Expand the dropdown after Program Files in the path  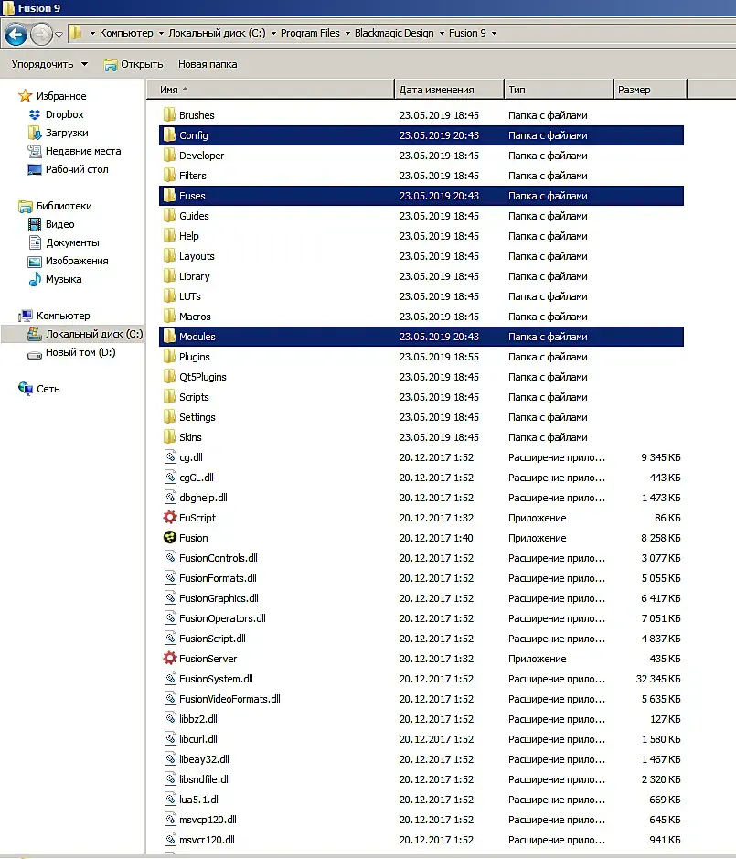click(347, 34)
